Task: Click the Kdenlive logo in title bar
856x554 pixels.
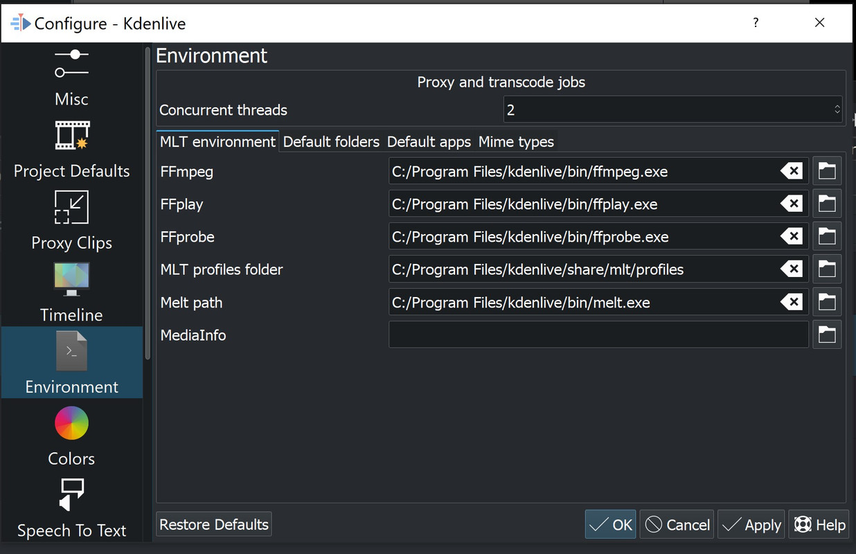Action: coord(21,23)
